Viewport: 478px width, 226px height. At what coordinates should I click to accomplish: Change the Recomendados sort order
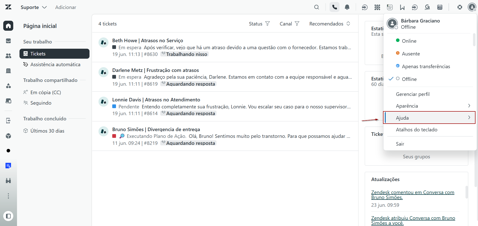(330, 24)
